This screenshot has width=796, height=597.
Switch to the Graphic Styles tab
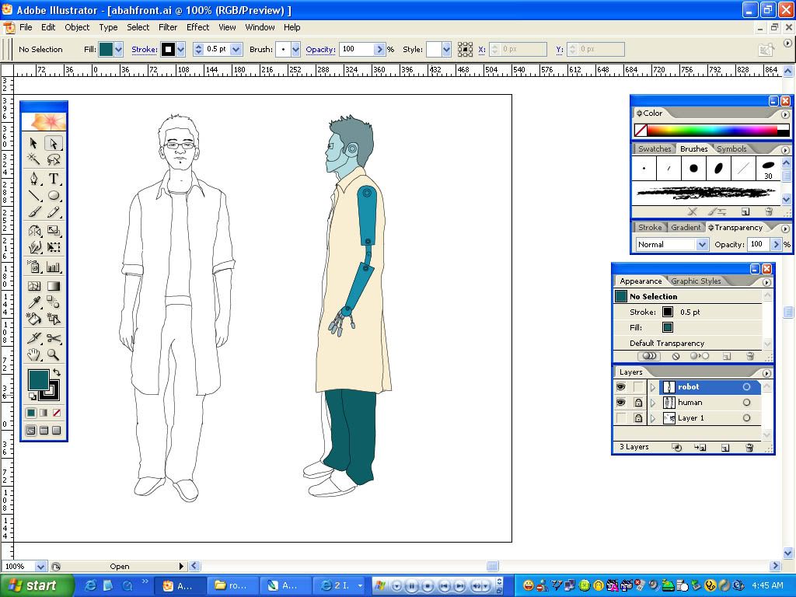pyautogui.click(x=696, y=281)
